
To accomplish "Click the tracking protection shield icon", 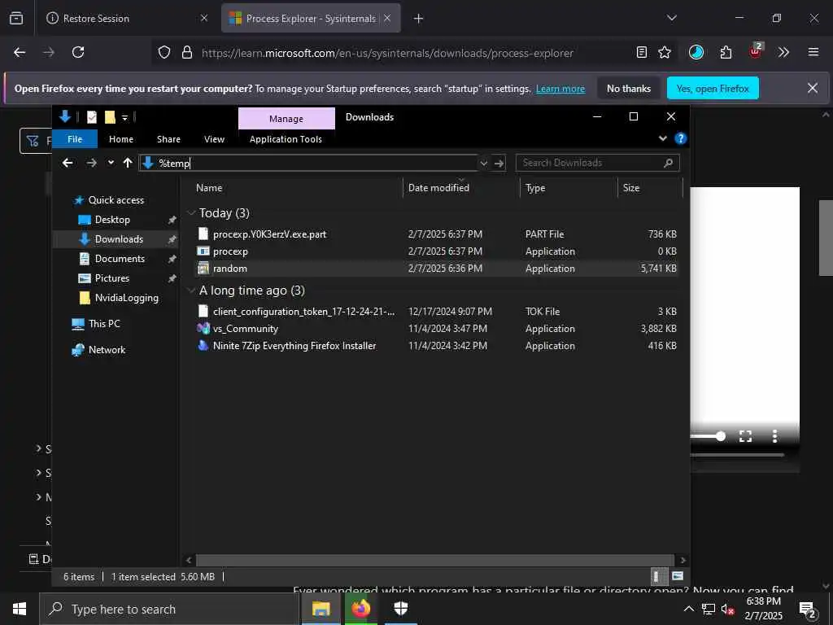I will coord(164,52).
